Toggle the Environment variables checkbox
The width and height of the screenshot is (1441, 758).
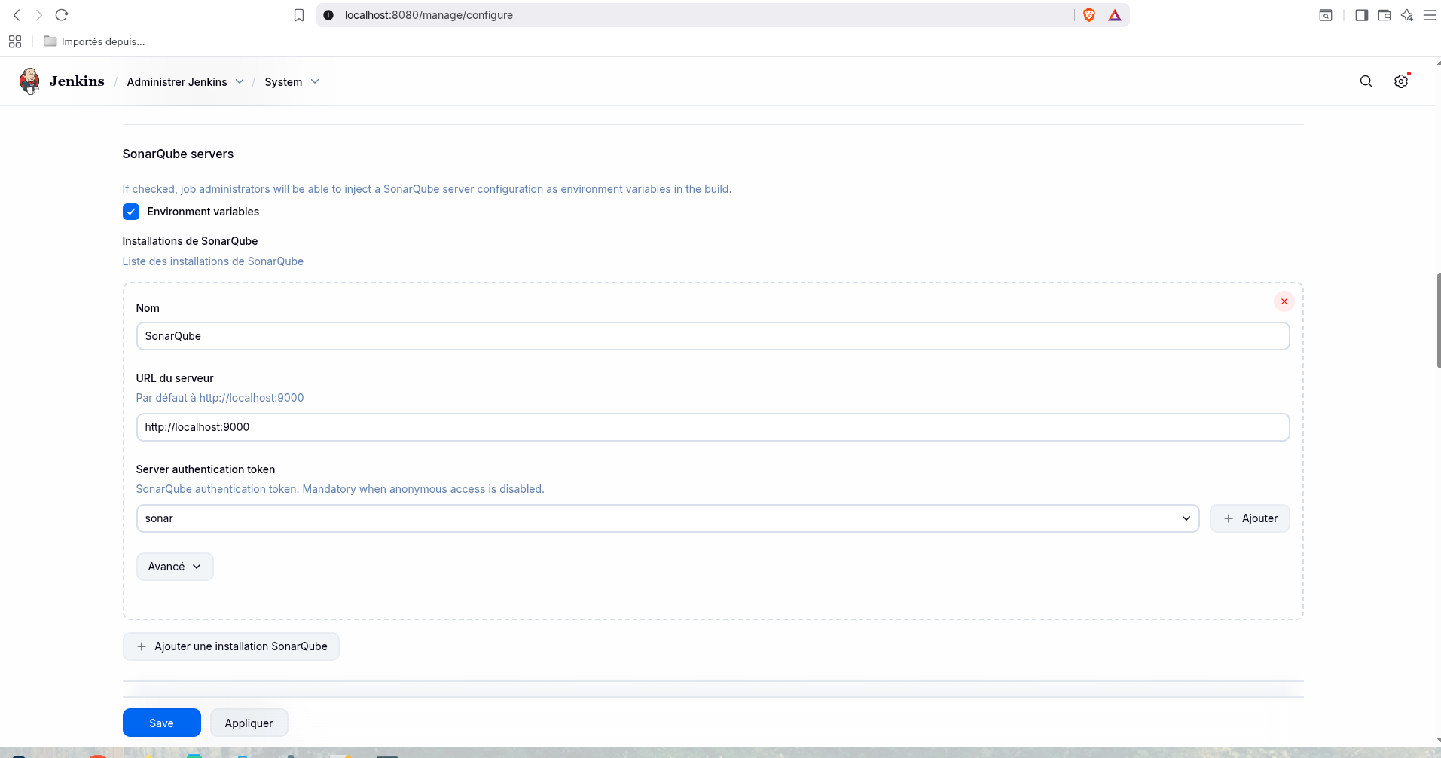coord(131,212)
